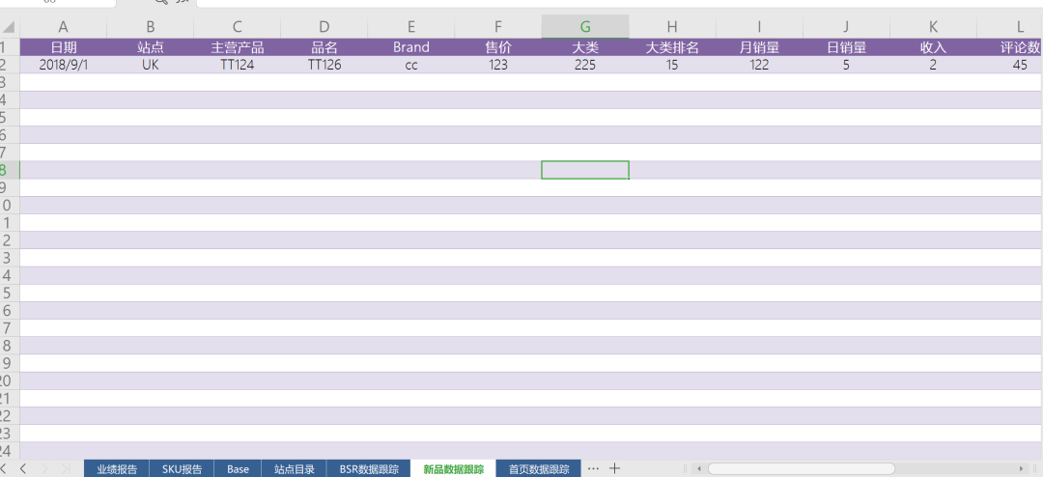Select the cell with value 123
This screenshot has width=1043, height=477.
coord(498,65)
